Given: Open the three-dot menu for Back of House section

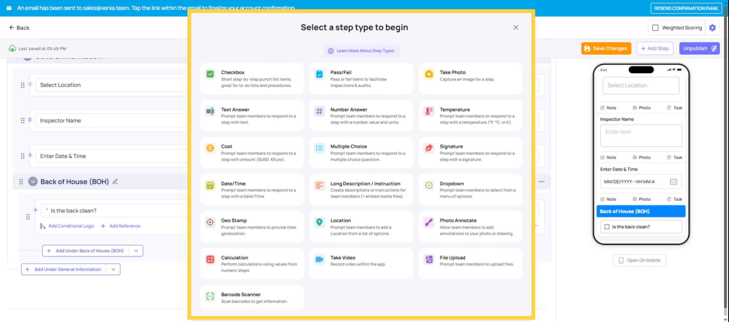Looking at the screenshot, I should click(x=541, y=182).
